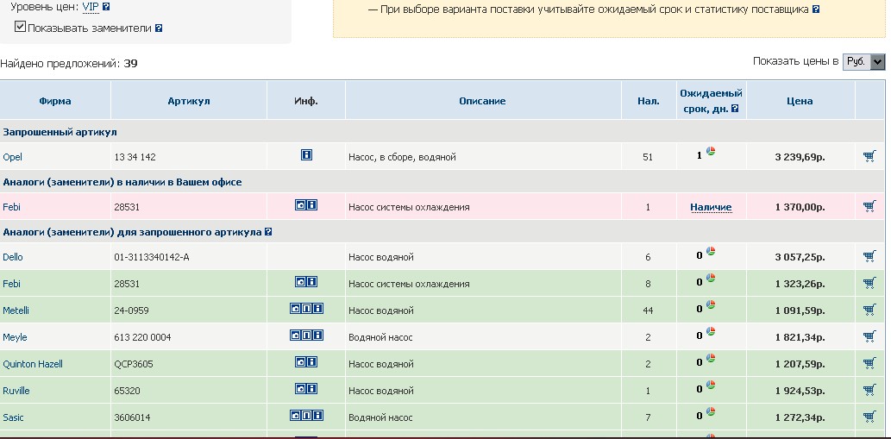891x439 pixels.
Task: Open the middle document icon in the Sasic row
Action: pos(306,415)
